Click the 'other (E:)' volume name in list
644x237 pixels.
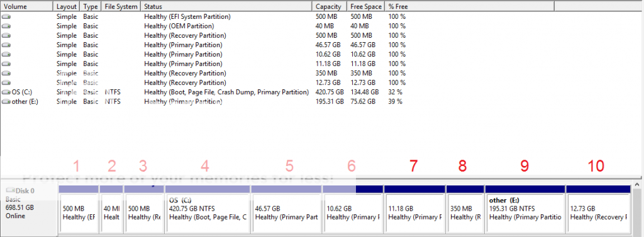coord(25,102)
